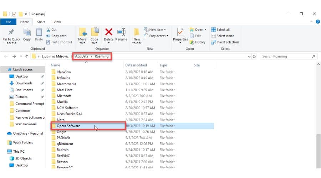
Task: Select Documents in Quick access
Action: (x=24, y=90)
